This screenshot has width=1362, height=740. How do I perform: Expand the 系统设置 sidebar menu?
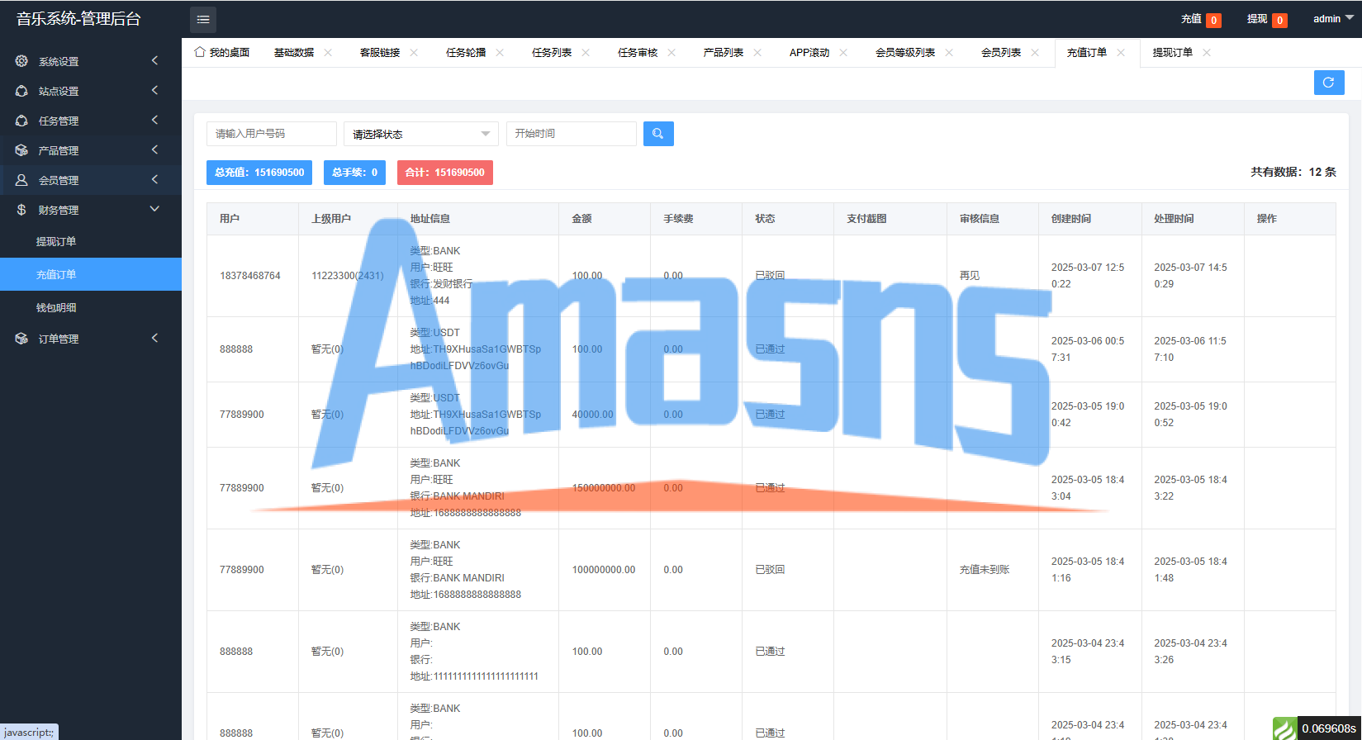point(154,61)
